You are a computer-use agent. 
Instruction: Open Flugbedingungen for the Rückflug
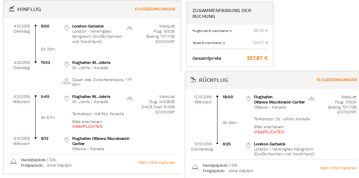[337, 80]
